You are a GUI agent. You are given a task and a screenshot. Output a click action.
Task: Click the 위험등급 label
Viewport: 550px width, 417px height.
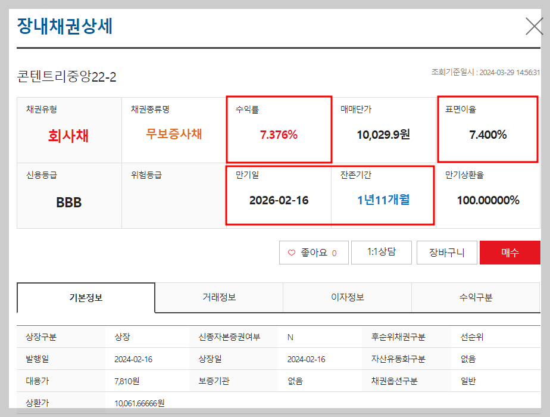pyautogui.click(x=146, y=175)
